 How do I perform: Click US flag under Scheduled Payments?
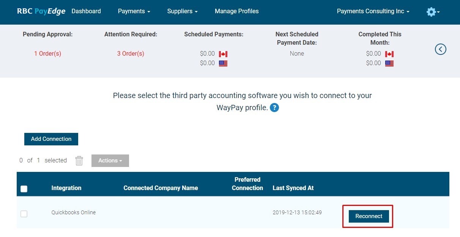coord(223,64)
